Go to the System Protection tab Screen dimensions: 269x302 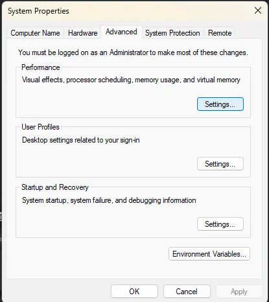[x=172, y=33]
